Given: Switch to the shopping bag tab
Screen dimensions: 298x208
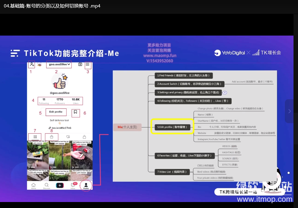Looking at the screenshot, I should click(51, 137).
